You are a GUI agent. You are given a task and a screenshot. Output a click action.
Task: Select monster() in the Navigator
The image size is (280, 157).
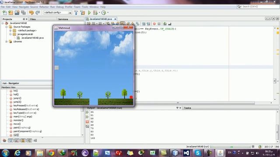pos(18,120)
